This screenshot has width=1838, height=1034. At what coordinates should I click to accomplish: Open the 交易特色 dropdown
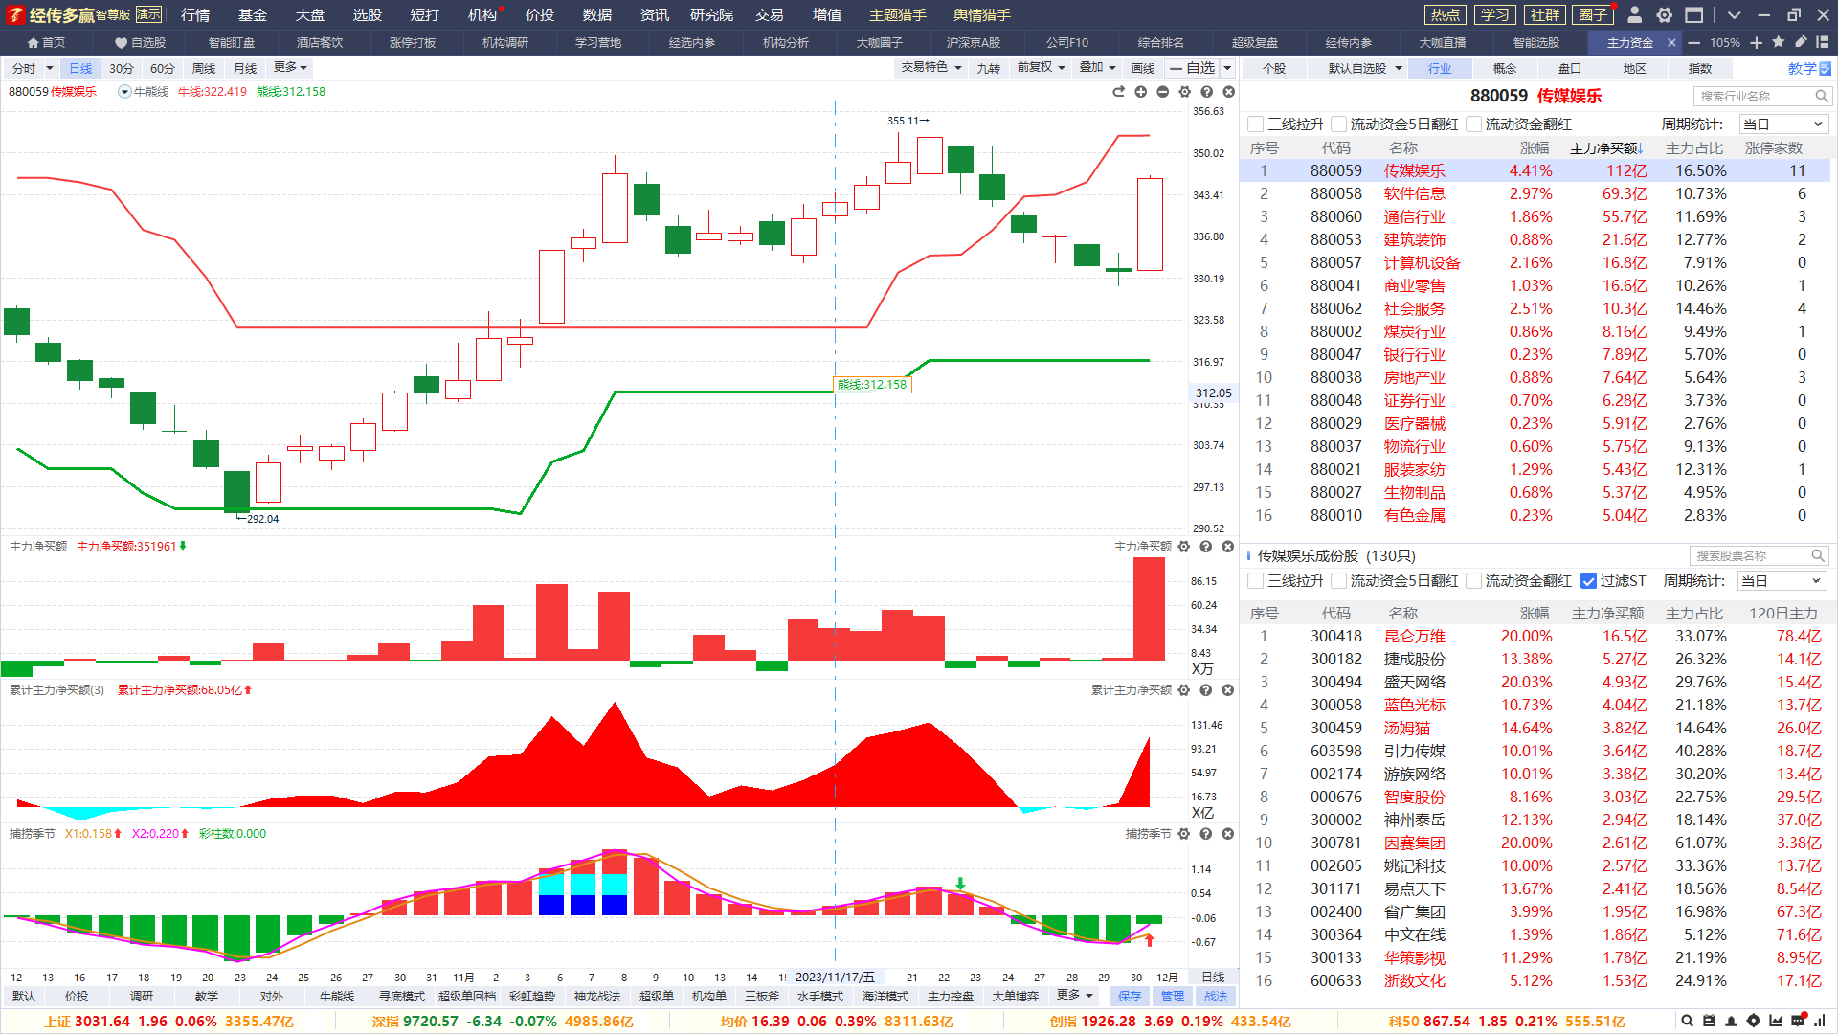930,68
